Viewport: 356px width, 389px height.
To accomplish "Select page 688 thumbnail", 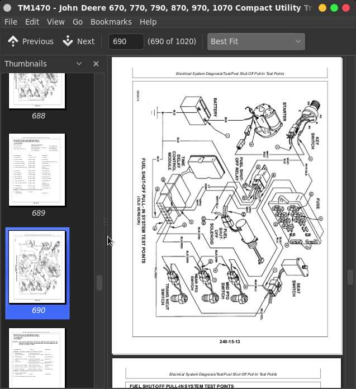I will pos(37,91).
